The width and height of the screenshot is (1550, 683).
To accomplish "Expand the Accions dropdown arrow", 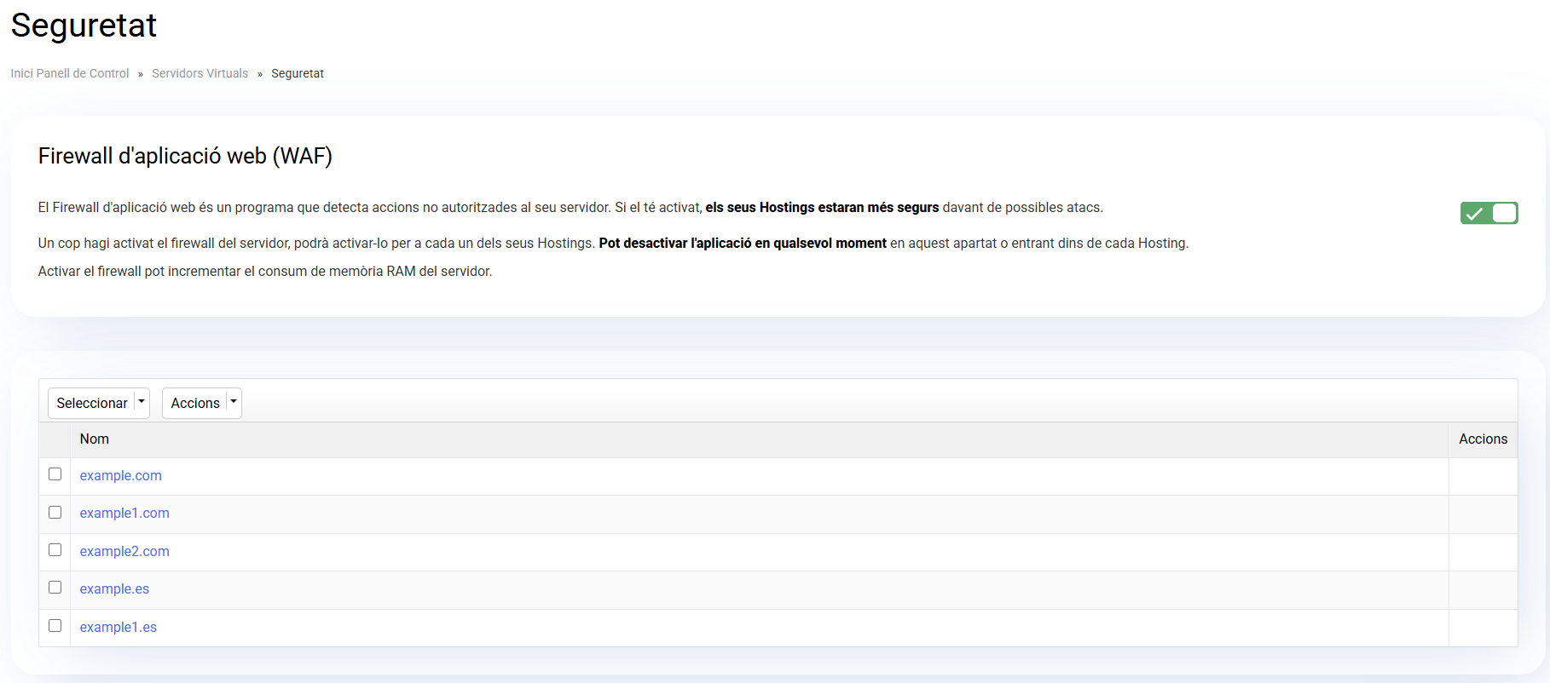I will [x=234, y=403].
